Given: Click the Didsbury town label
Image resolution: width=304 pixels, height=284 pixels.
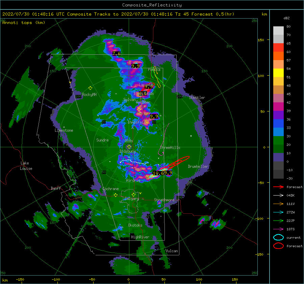Looking at the screenshot, I should (127, 151).
